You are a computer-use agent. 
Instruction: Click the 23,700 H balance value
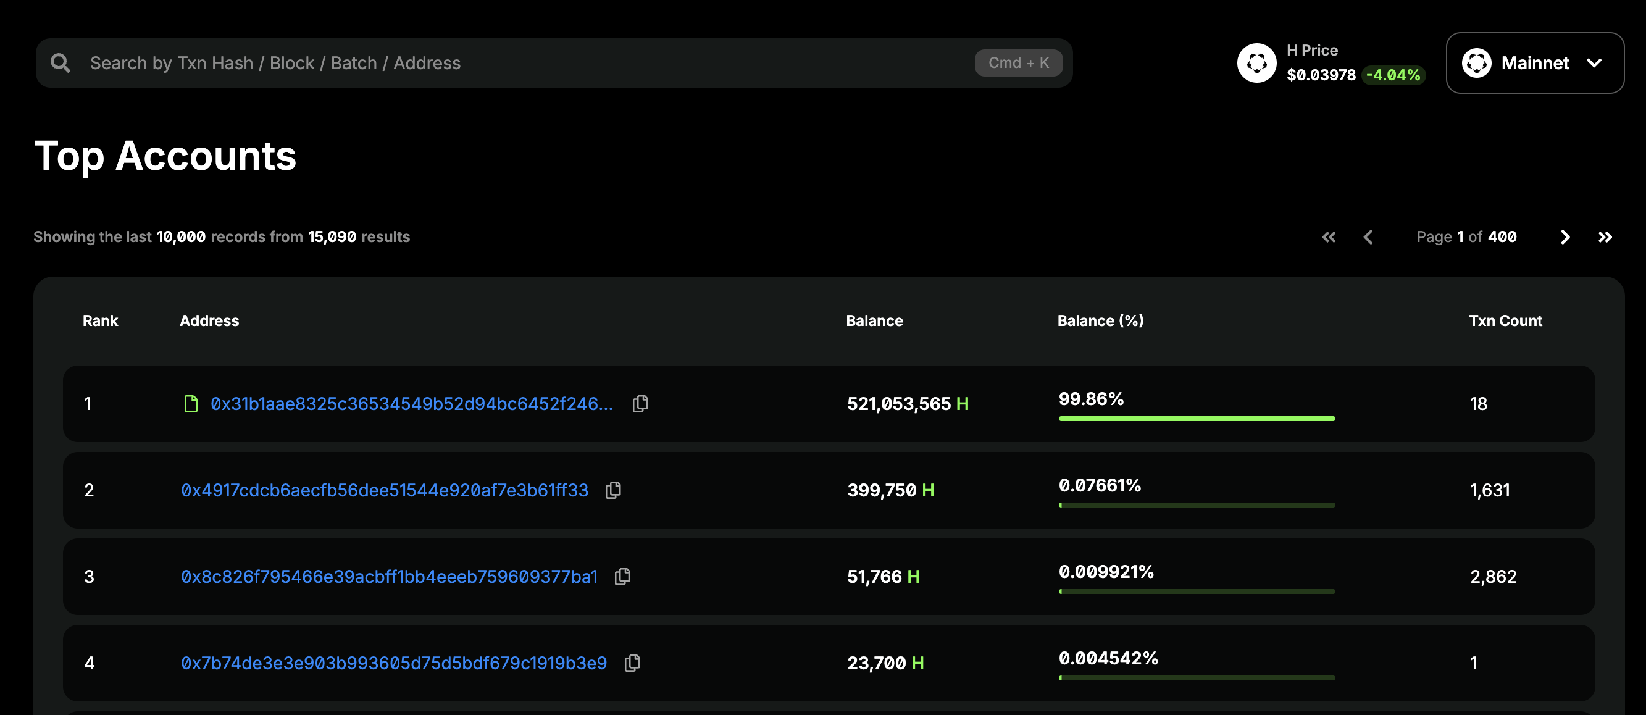885,663
